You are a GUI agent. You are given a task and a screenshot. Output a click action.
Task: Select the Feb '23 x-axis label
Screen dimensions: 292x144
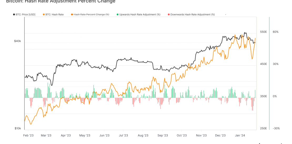pos(28,135)
